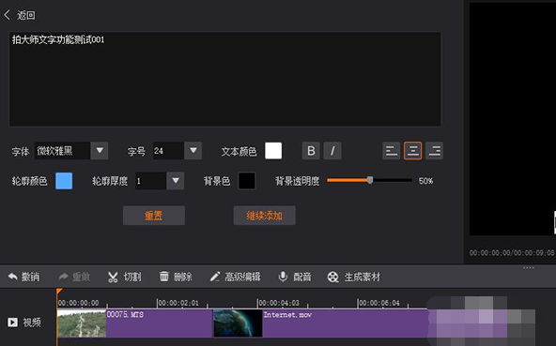Open the 字体 font dropdown arrow
This screenshot has height=346, width=556.
(x=100, y=151)
